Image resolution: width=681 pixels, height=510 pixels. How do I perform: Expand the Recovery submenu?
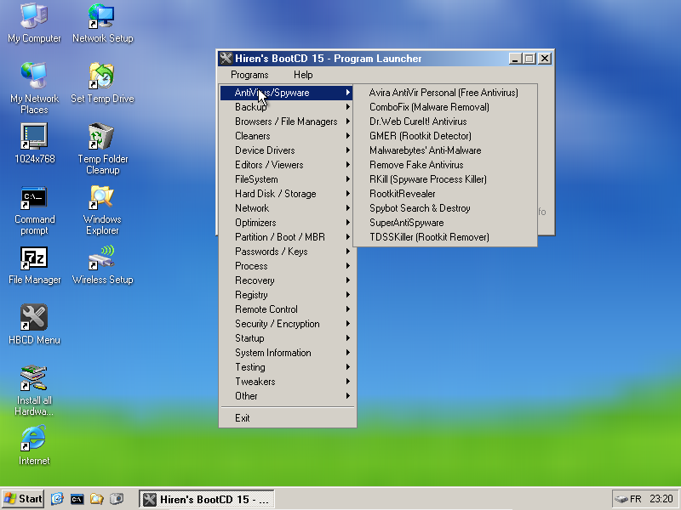click(287, 280)
